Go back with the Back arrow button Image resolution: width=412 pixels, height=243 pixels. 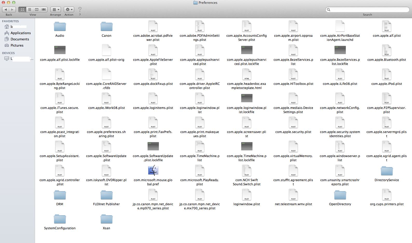pyautogui.click(x=5, y=10)
